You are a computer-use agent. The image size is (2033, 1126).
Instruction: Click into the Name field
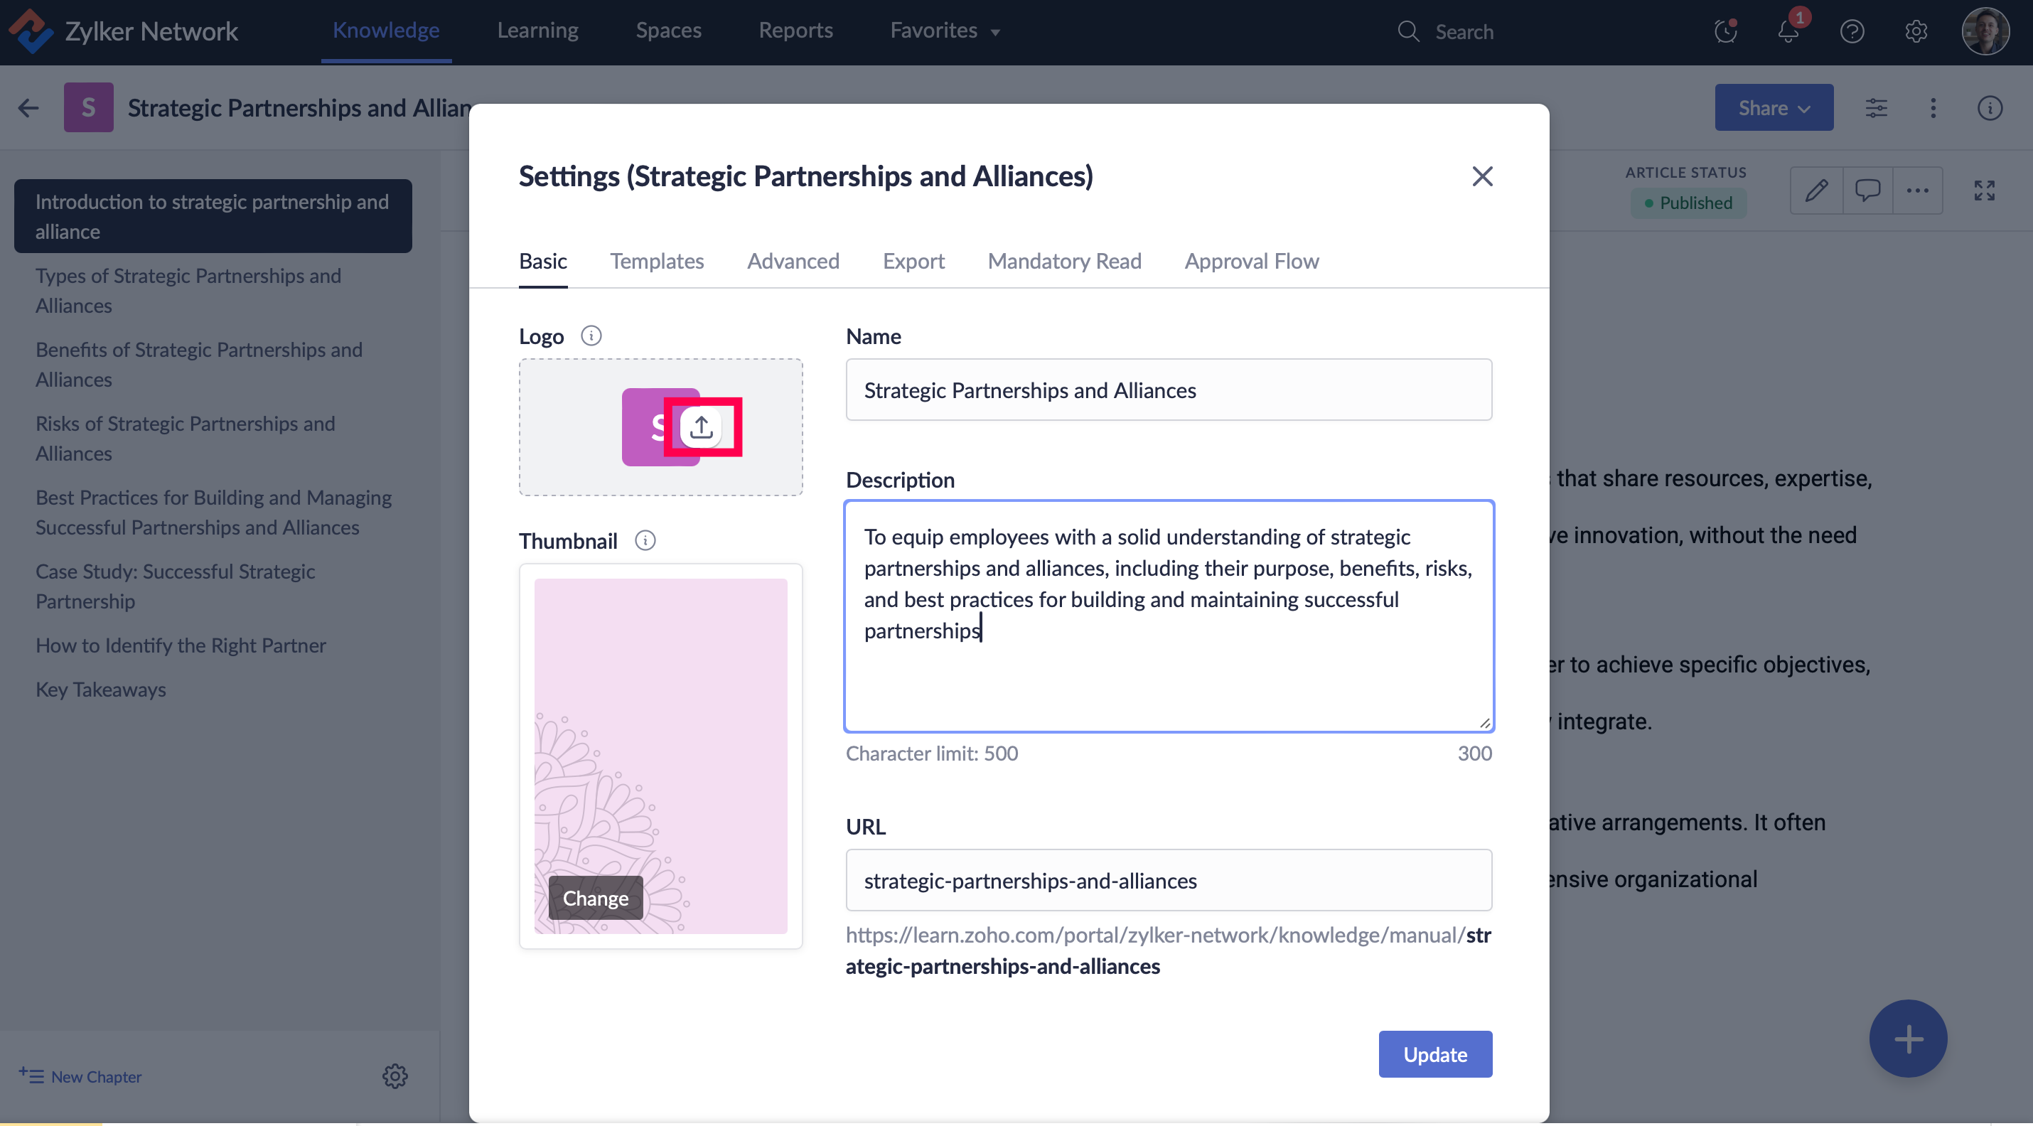[x=1168, y=390]
